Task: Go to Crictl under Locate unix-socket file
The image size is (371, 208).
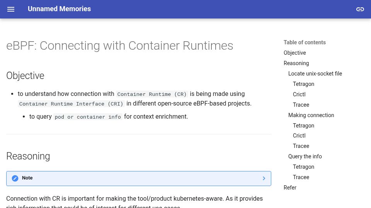Action: 299,94
